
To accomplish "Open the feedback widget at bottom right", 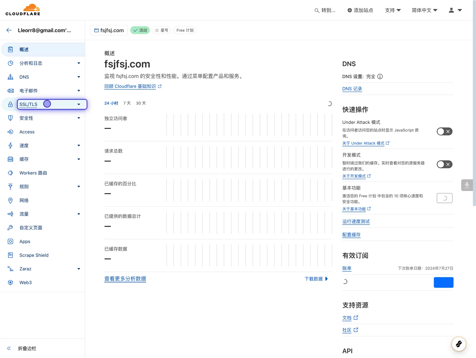I will (x=459, y=344).
